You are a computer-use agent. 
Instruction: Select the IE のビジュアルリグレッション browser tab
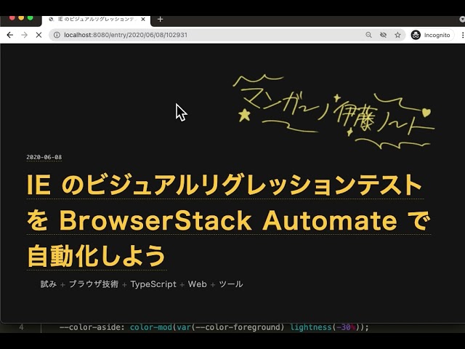pyautogui.click(x=97, y=20)
